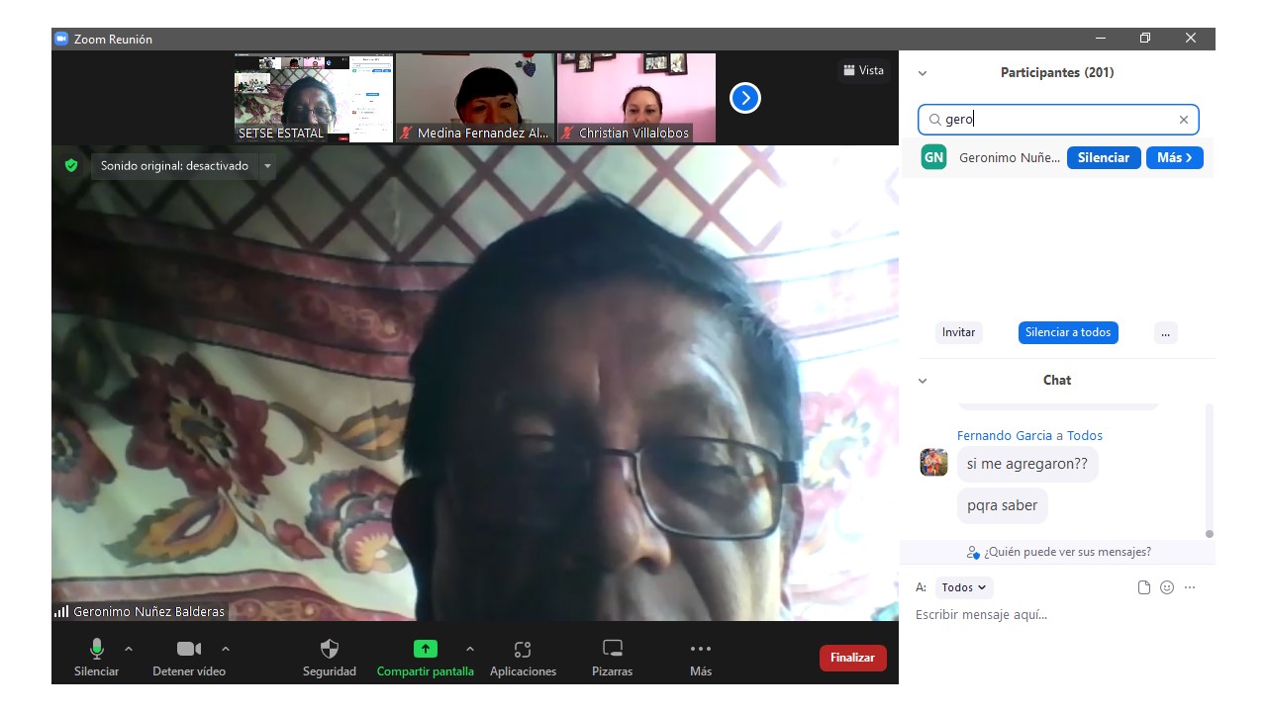Toggle camera with Detener vídeo
The height and width of the screenshot is (712, 1267).
[188, 650]
